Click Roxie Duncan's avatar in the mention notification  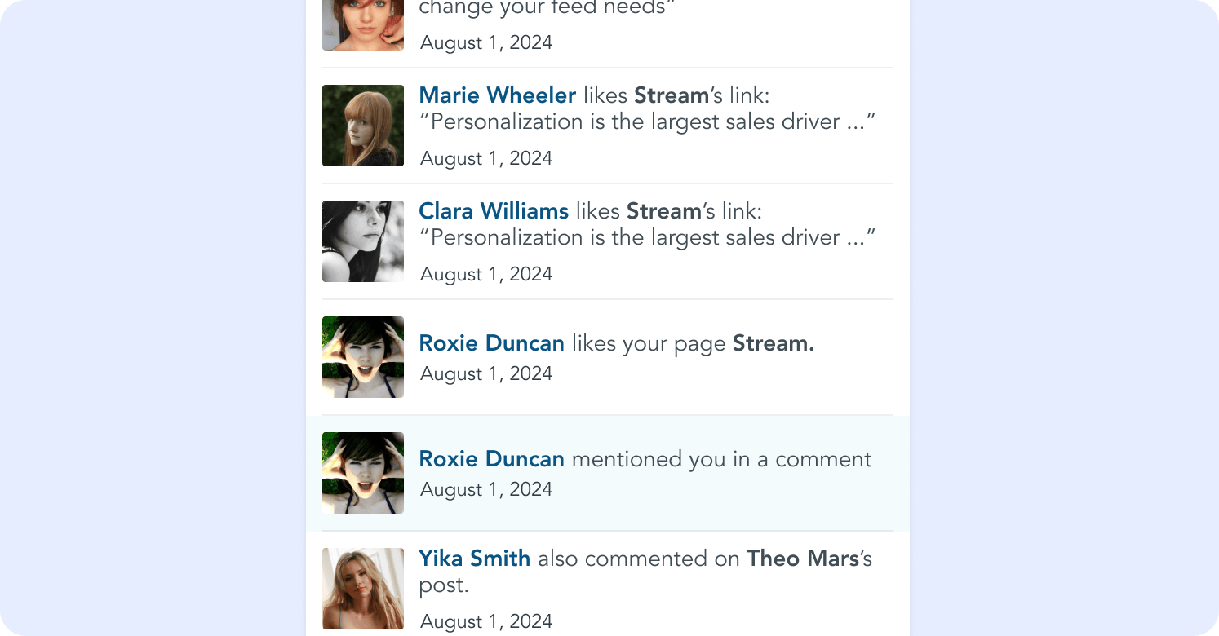[362, 472]
